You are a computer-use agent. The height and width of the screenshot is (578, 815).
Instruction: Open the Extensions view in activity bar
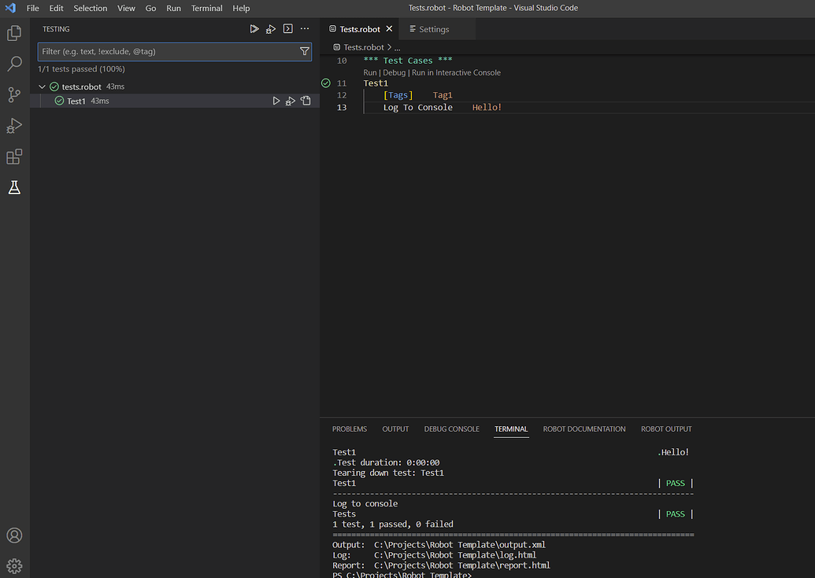(14, 156)
